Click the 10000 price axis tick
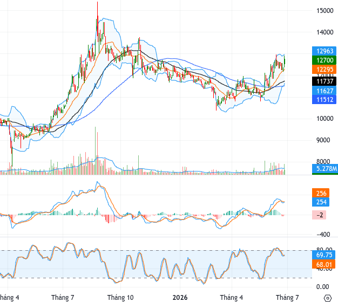This screenshot has height=302, width=338. [x=325, y=119]
